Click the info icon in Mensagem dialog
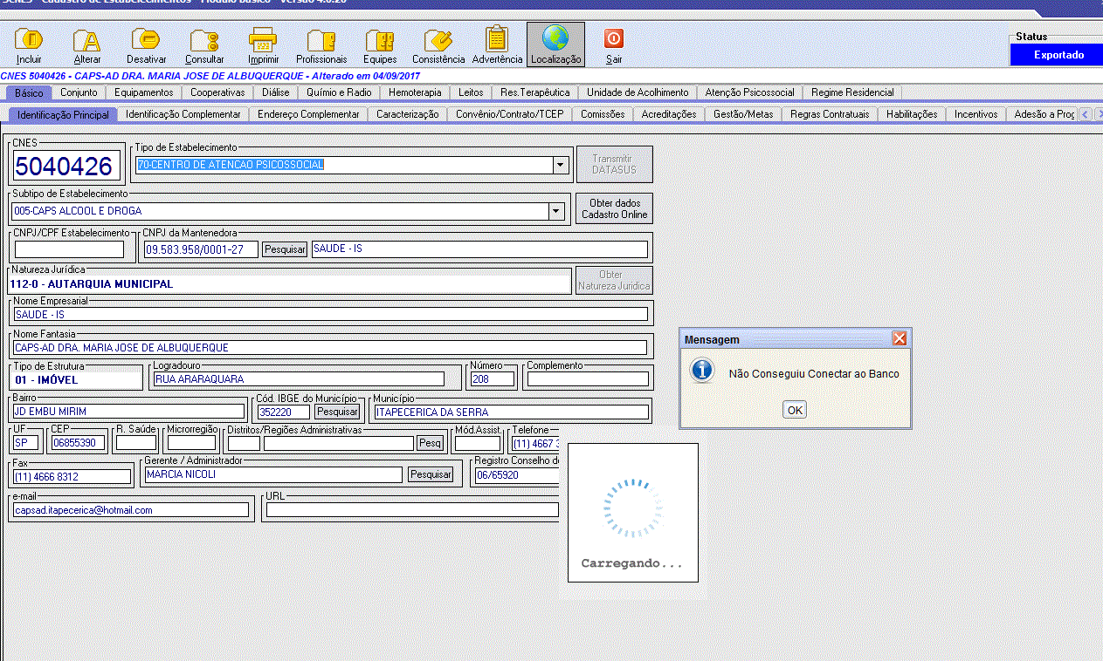Image resolution: width=1103 pixels, height=661 pixels. click(702, 371)
